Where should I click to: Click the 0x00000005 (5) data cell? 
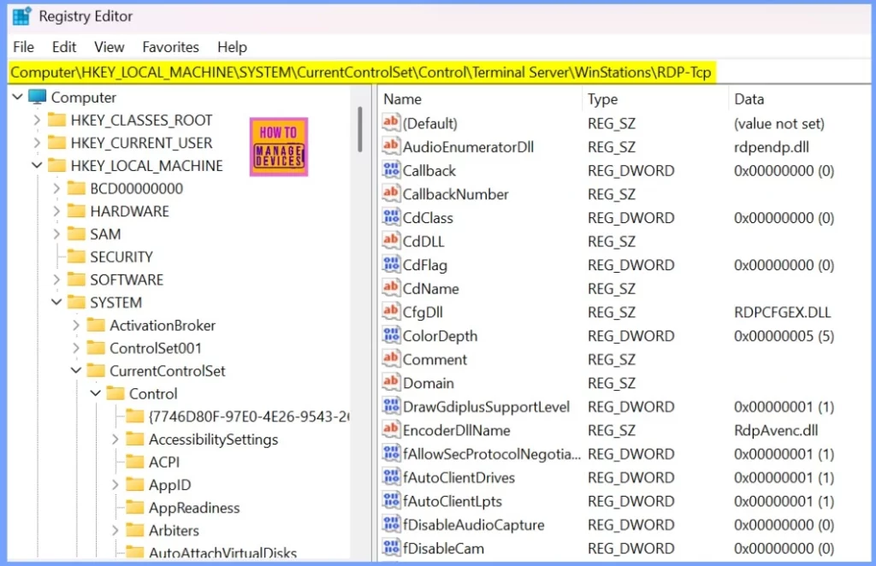point(784,336)
